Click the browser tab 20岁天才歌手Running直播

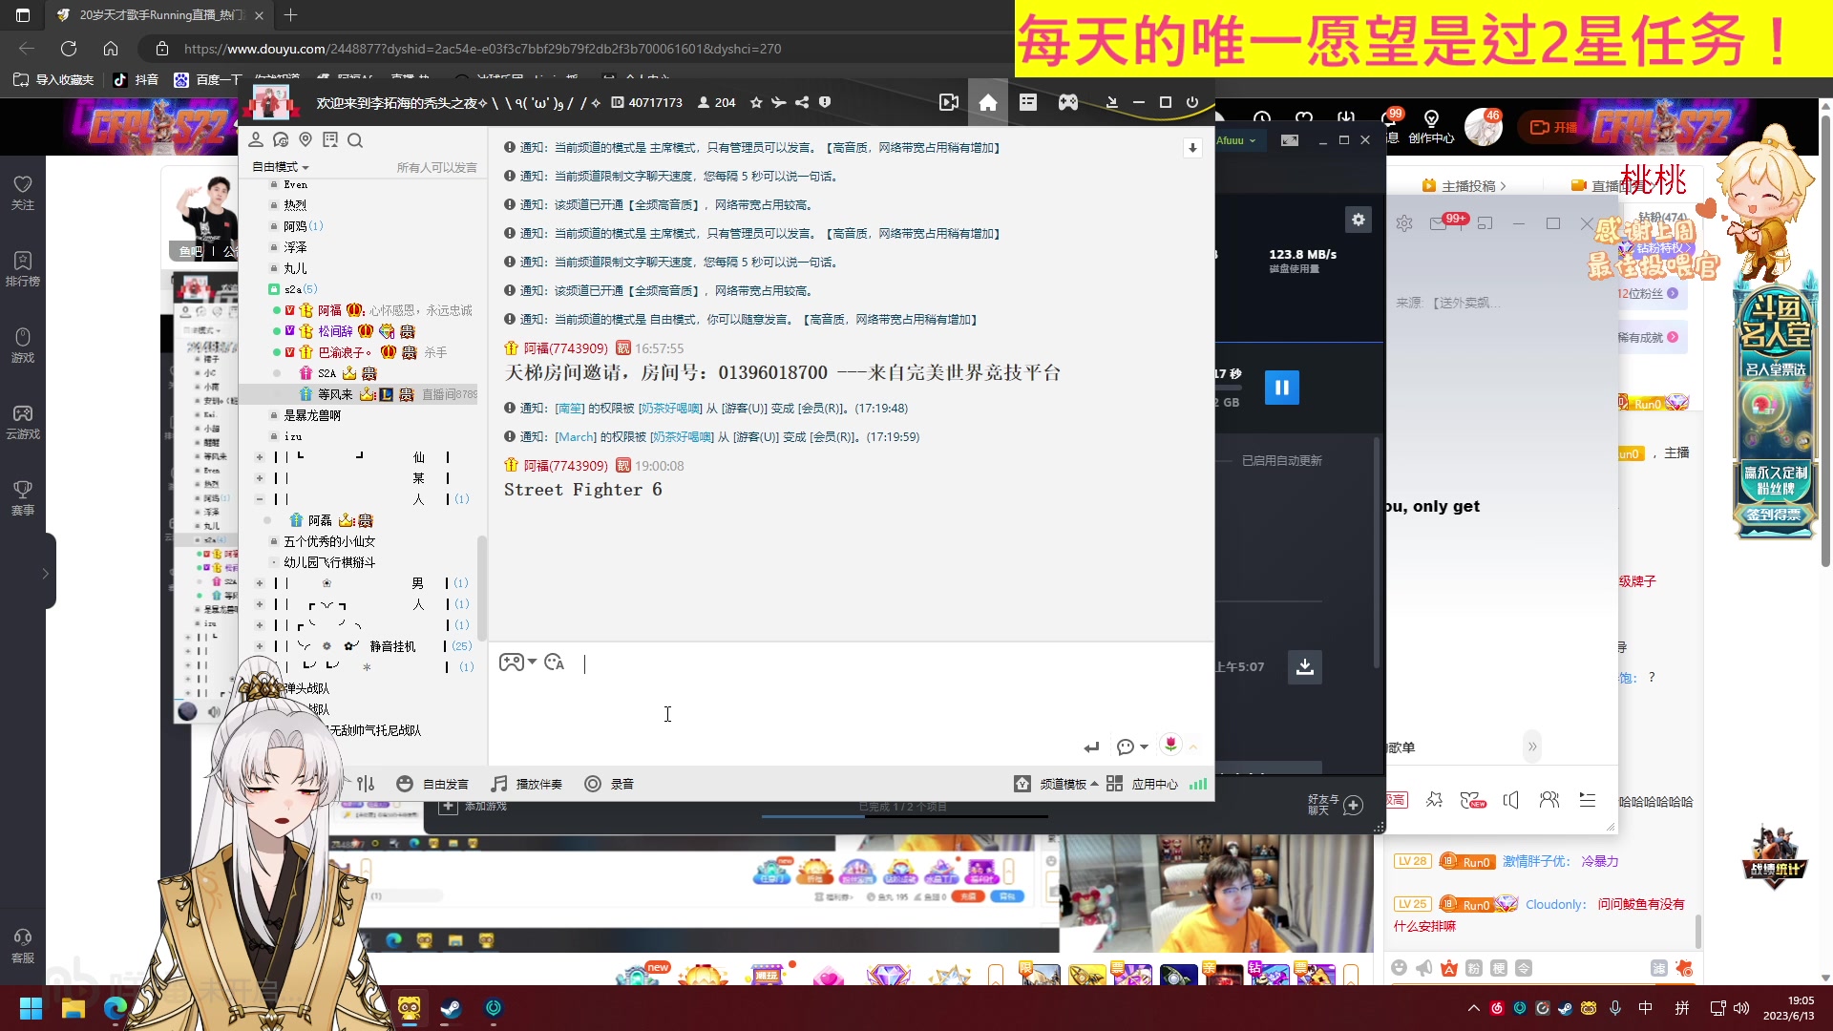[x=160, y=15]
